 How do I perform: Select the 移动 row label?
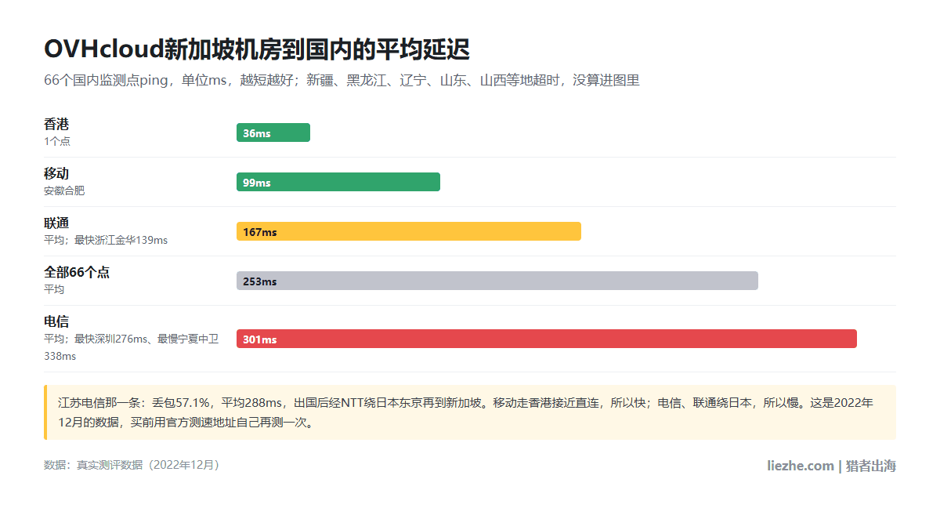pyautogui.click(x=56, y=173)
